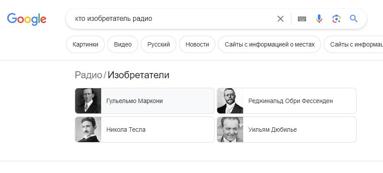Image resolution: width=383 pixels, height=173 pixels.
Task: Click Marconi portrait thumbnail
Action: coord(88,101)
